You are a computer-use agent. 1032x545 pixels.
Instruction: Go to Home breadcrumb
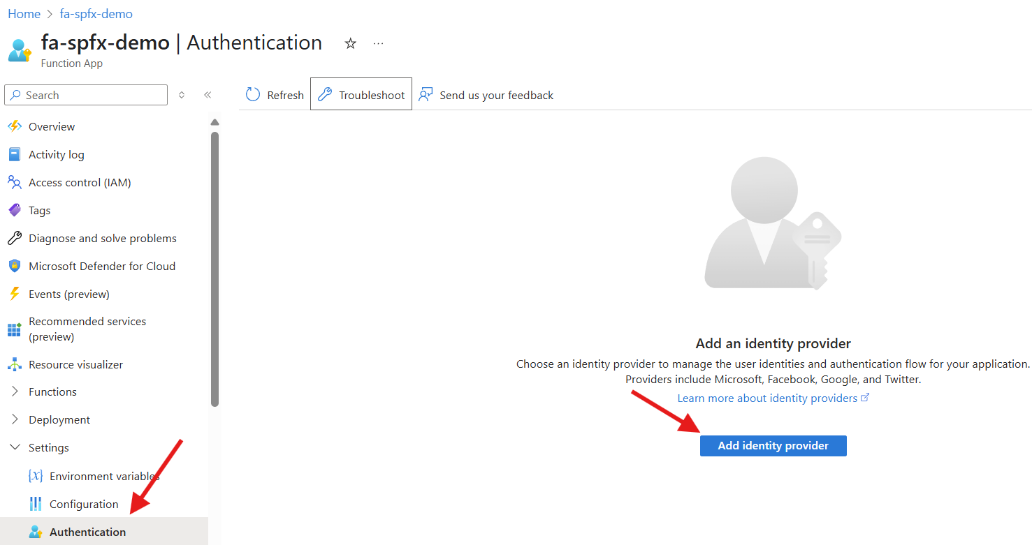pyautogui.click(x=24, y=14)
